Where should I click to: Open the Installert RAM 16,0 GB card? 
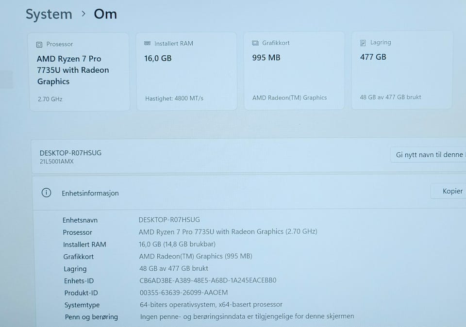(x=186, y=71)
